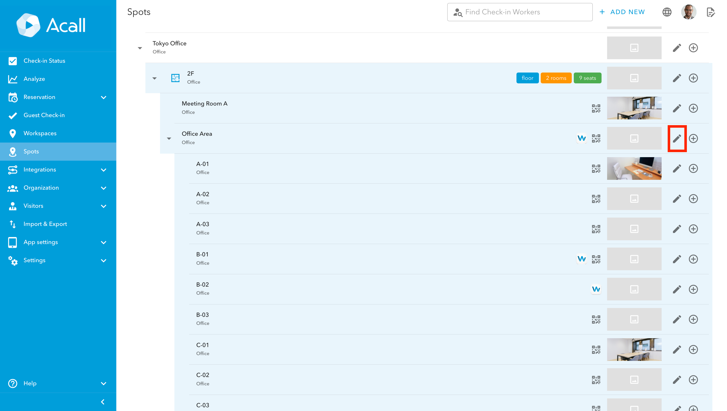Click the ADD NEW button
The image size is (727, 411).
[622, 12]
